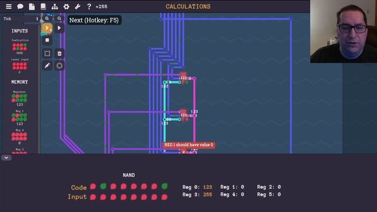Click the blank document page icon
The image size is (377, 212).
pos(32,6)
